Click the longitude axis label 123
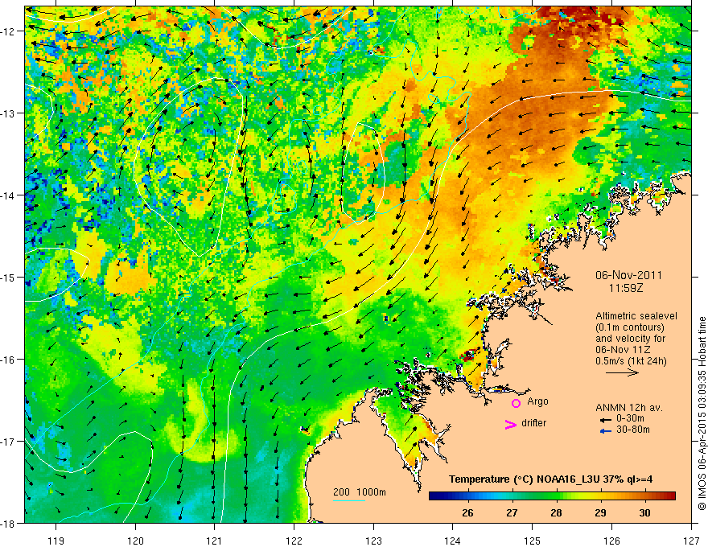This screenshot has width=708, height=547. 373,541
